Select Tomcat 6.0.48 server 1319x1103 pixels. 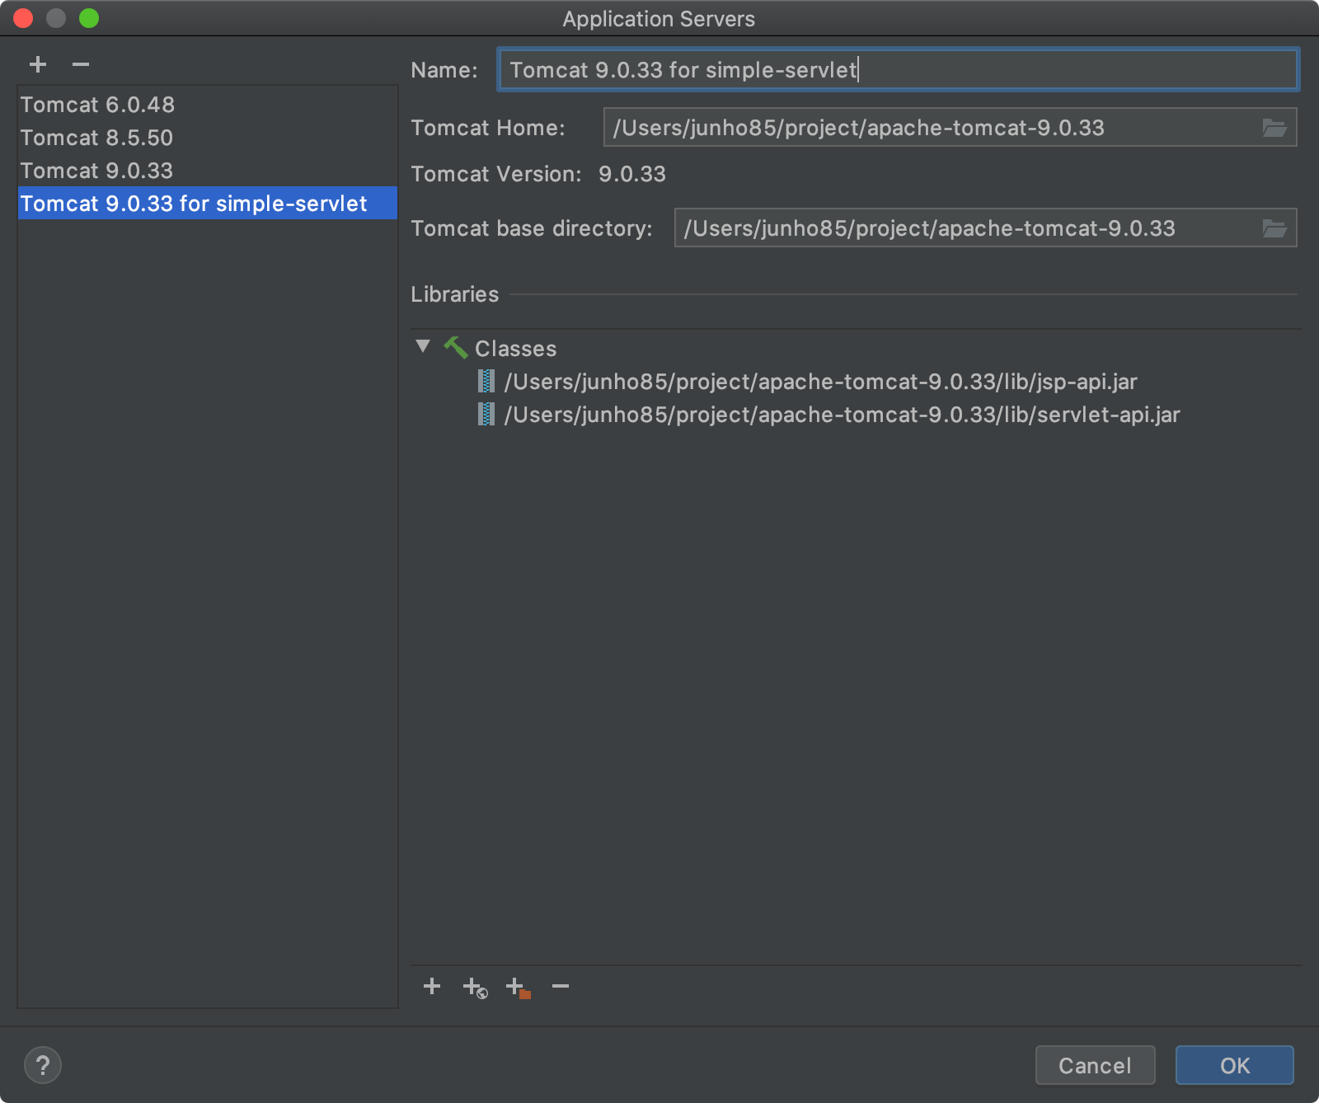(x=208, y=105)
